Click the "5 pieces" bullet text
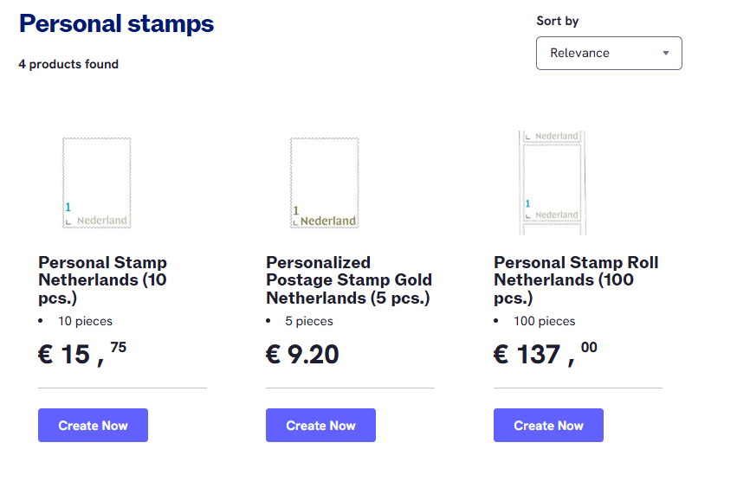Screen dimensions: 737x494 309,321
